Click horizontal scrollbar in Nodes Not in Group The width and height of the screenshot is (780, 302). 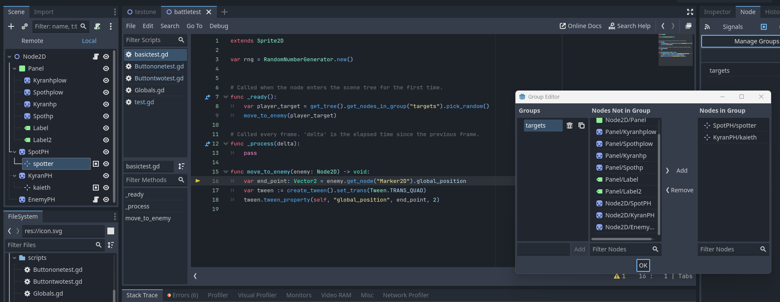[622, 239]
